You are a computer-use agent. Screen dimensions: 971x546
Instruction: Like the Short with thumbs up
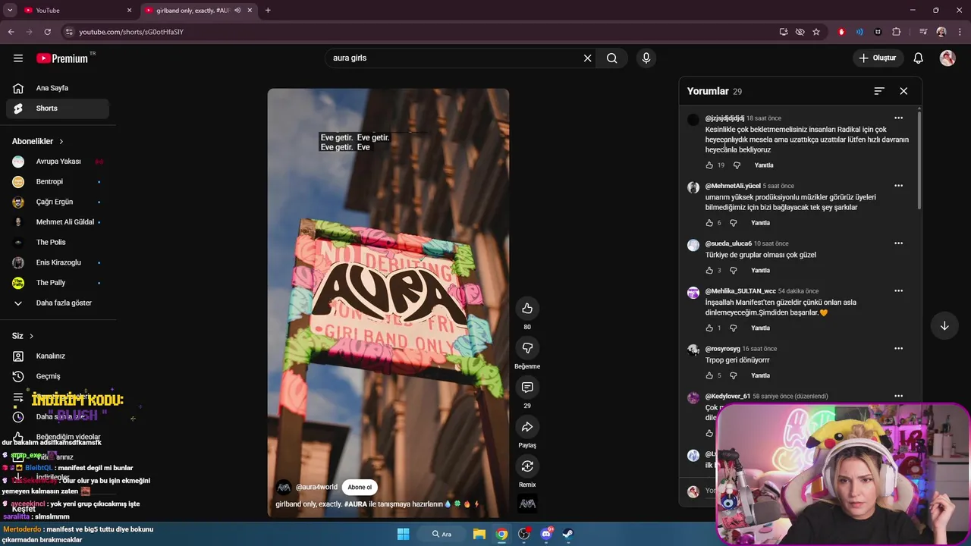point(527,309)
